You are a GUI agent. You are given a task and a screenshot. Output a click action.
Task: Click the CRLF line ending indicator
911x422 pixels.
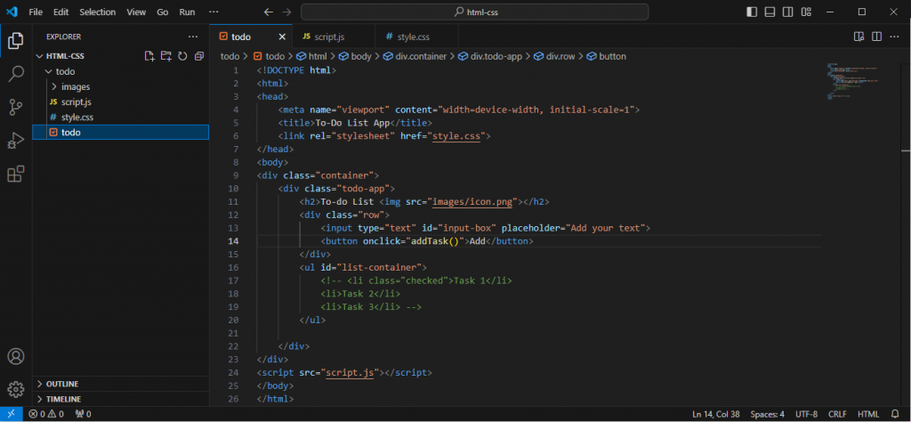(x=837, y=414)
